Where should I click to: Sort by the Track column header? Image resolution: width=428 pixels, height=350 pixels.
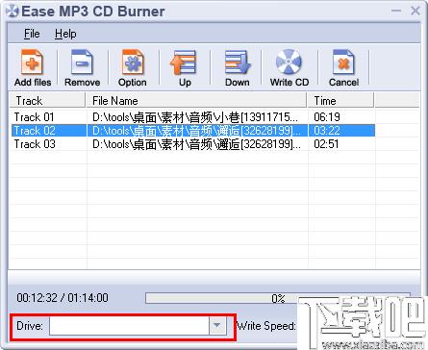47,101
